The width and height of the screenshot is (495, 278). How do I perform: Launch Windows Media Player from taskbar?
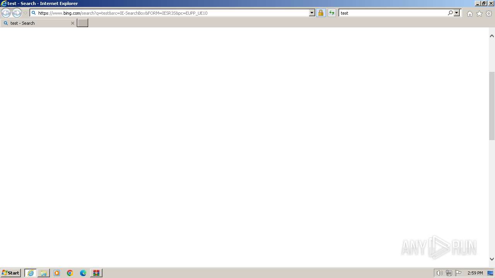57,273
